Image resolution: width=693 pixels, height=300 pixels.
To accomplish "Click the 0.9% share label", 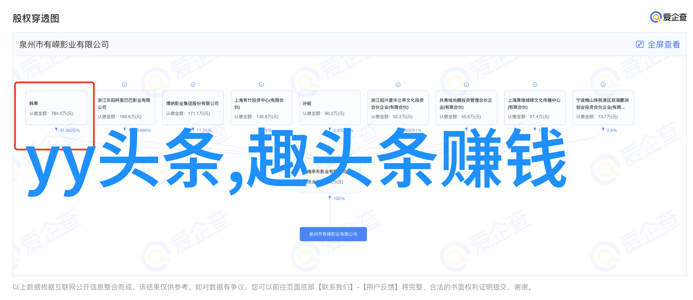I will (x=612, y=130).
